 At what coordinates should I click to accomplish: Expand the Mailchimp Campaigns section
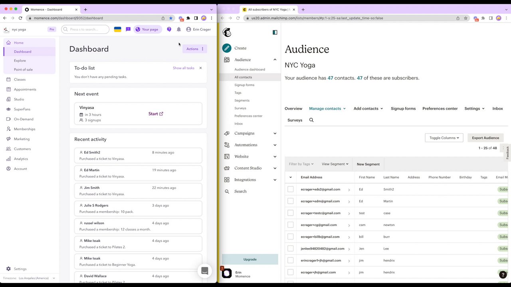click(275, 134)
